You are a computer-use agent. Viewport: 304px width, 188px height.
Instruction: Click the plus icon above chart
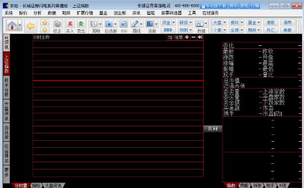click(187, 37)
